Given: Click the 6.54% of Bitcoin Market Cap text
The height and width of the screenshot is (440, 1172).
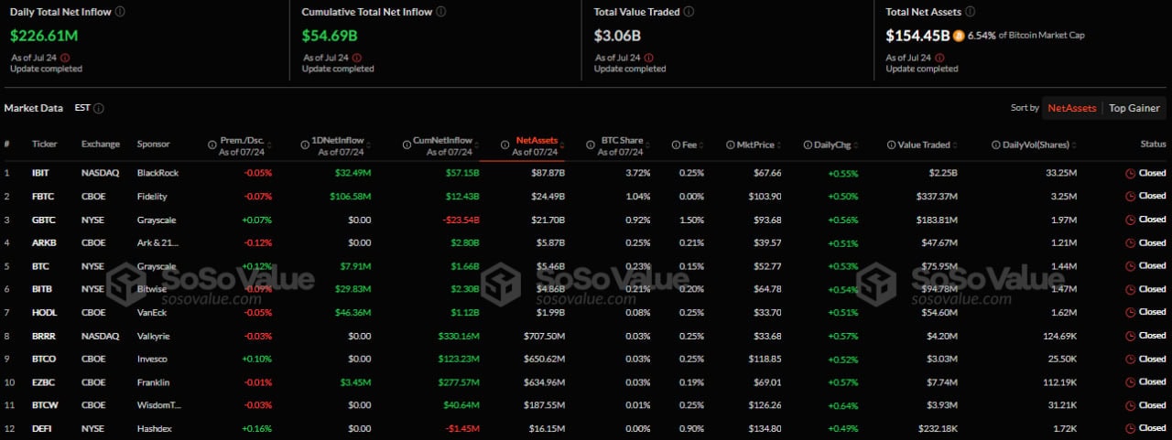Looking at the screenshot, I should pyautogui.click(x=1026, y=36).
